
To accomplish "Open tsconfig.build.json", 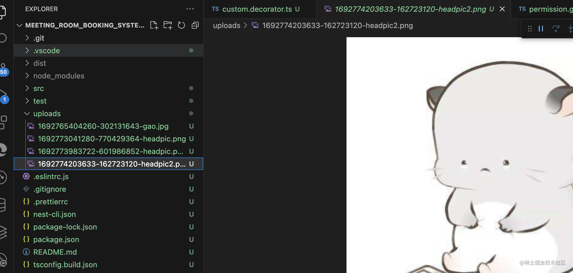I will [x=109, y=265].
